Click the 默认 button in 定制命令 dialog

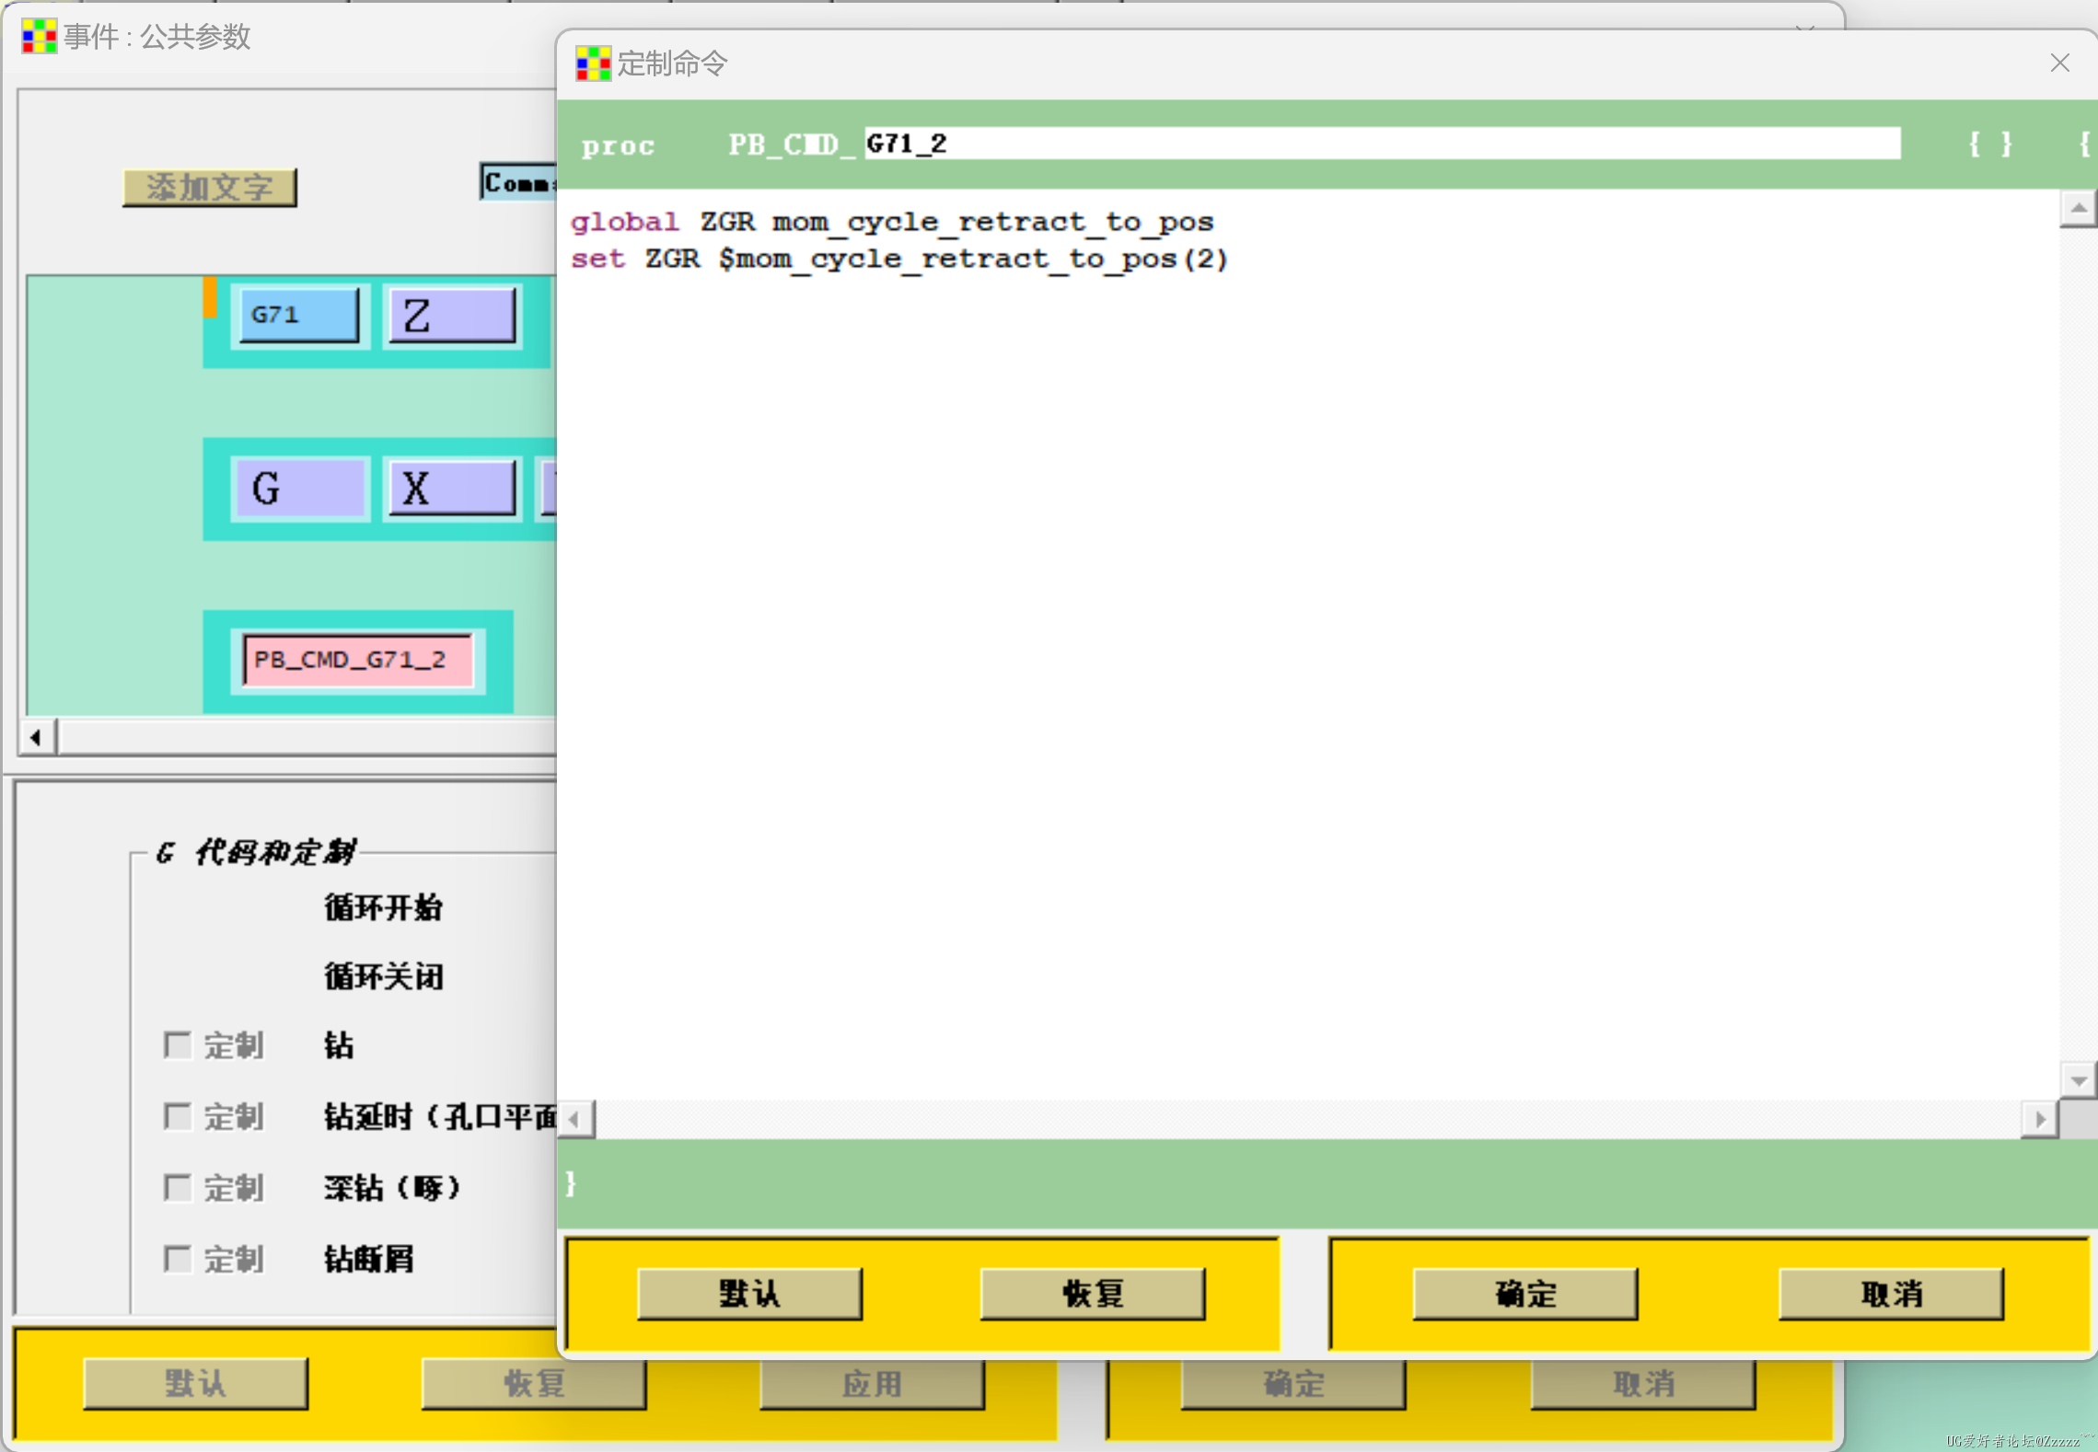pyautogui.click(x=749, y=1294)
